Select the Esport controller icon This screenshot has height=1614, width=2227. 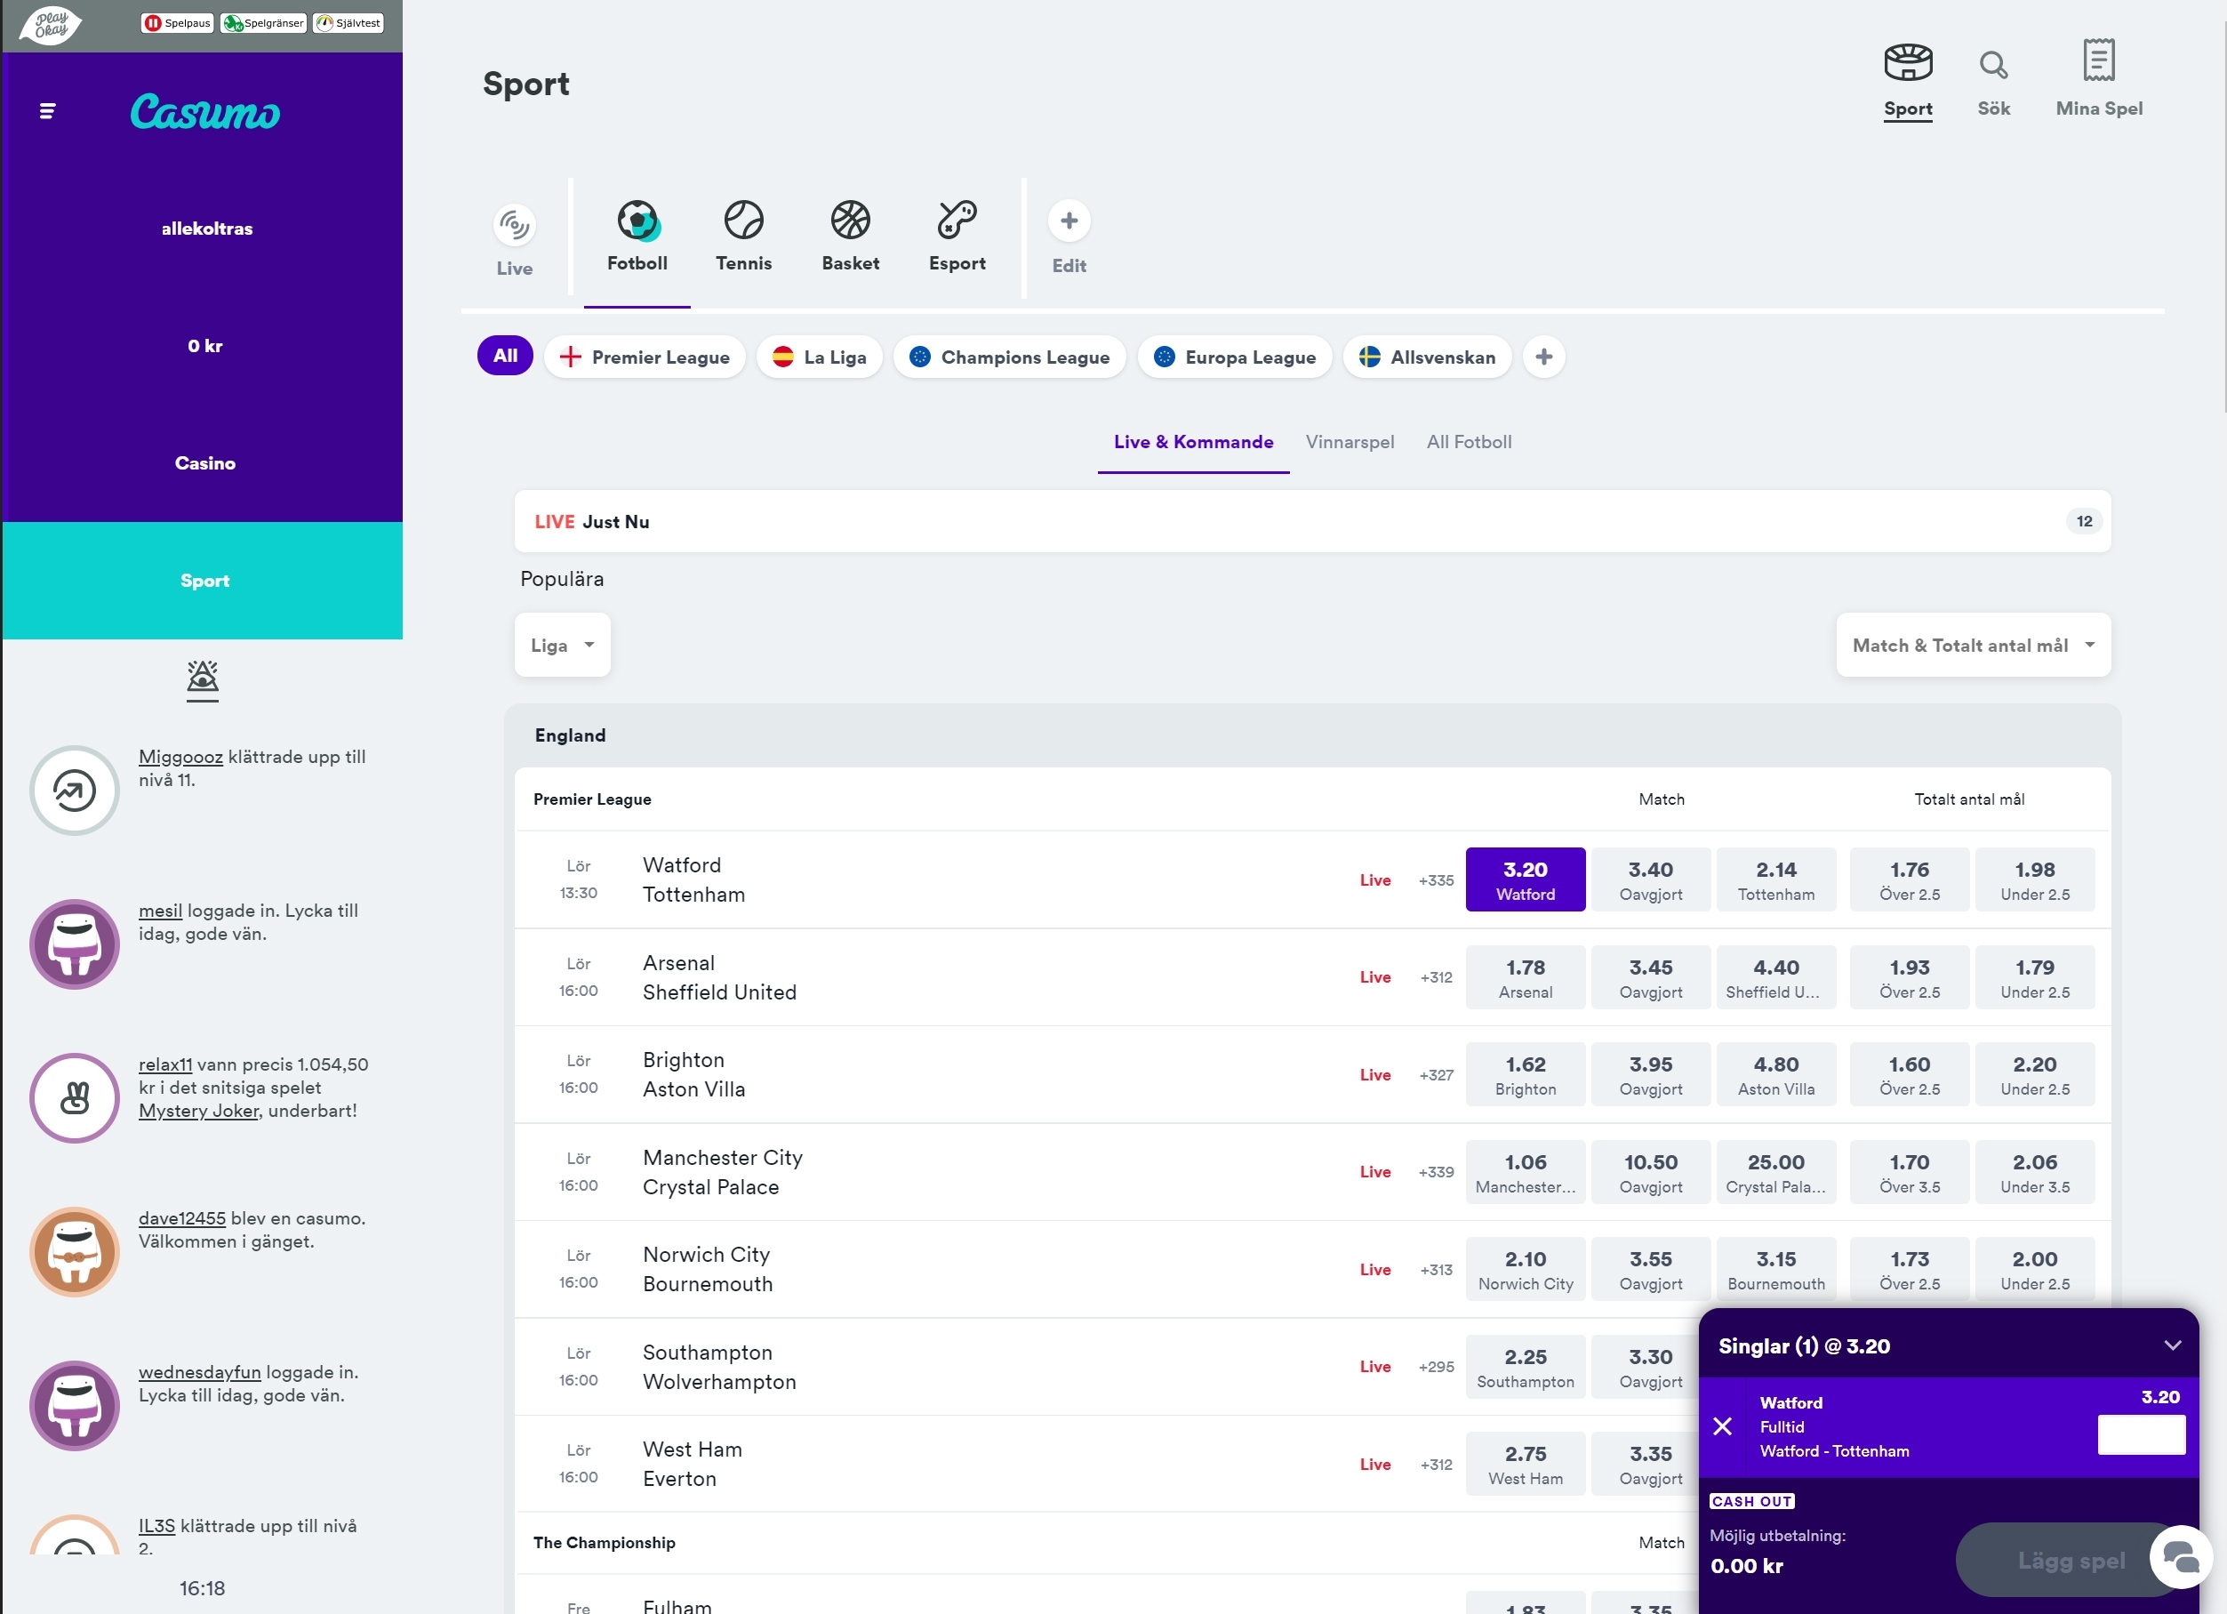click(957, 221)
